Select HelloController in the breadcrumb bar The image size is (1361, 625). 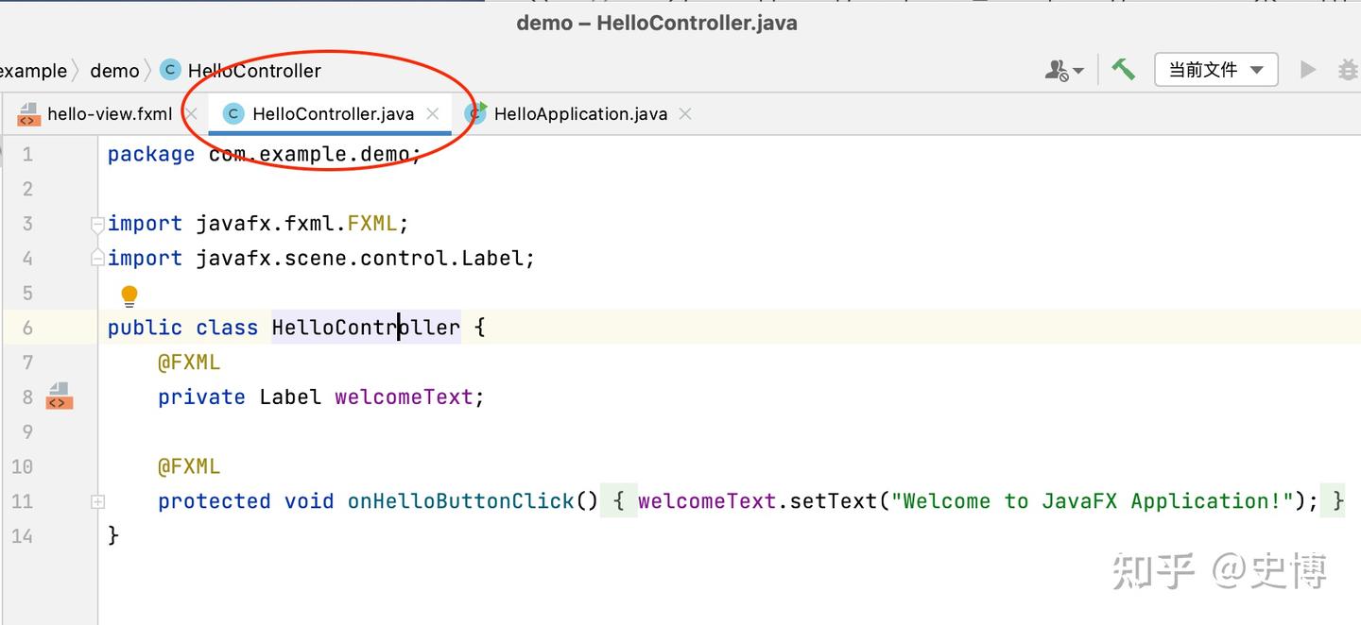pos(254,70)
